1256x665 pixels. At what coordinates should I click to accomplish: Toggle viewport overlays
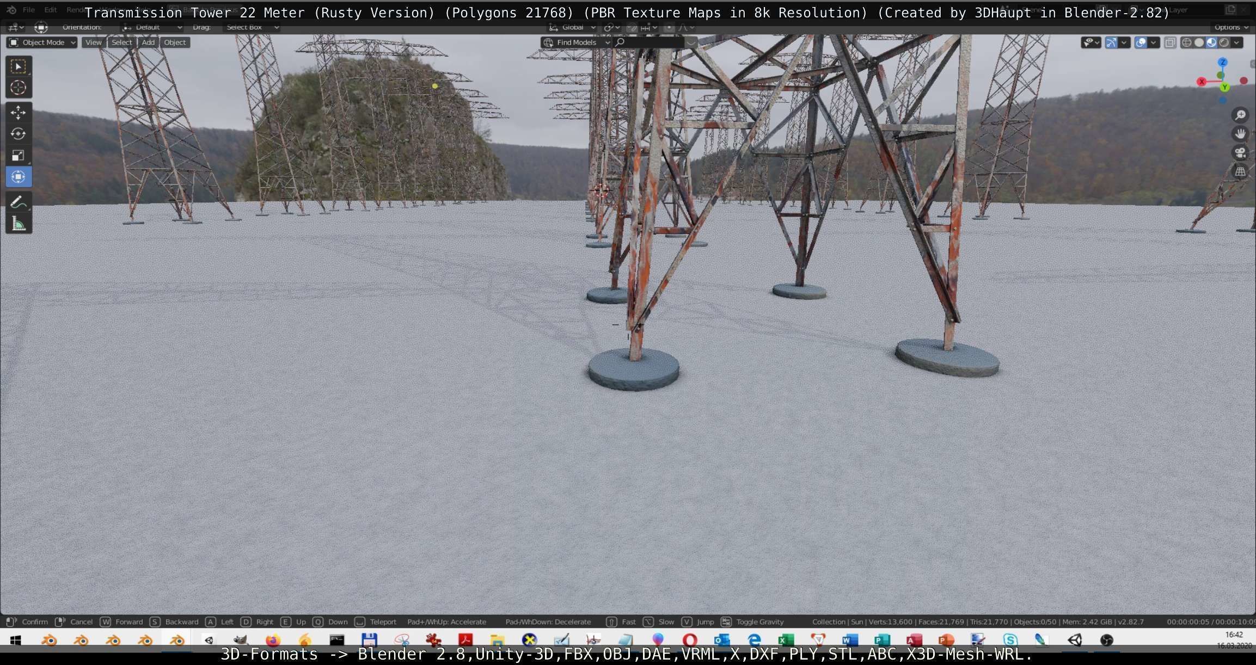1141,42
